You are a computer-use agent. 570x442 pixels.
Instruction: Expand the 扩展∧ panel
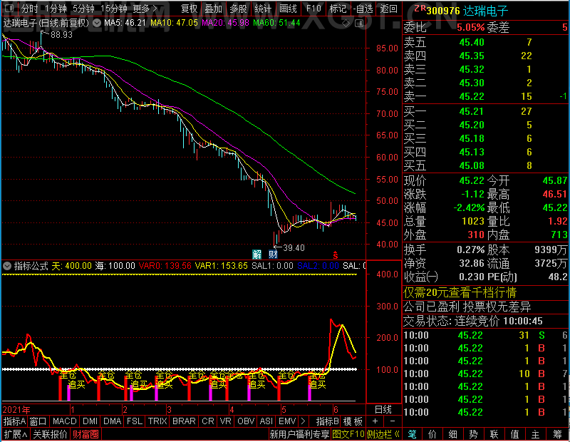(16, 434)
